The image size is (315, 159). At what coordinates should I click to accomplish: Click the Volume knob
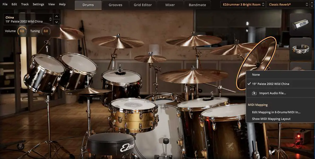click(x=22, y=31)
